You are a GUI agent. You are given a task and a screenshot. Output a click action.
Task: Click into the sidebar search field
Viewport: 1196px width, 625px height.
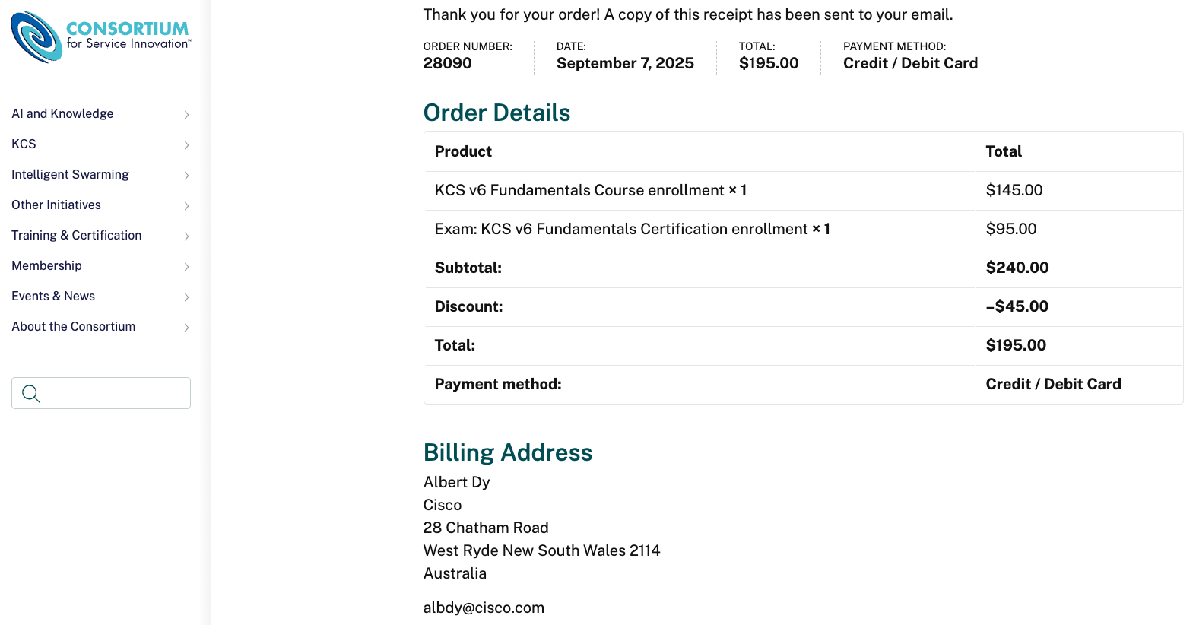click(x=114, y=393)
